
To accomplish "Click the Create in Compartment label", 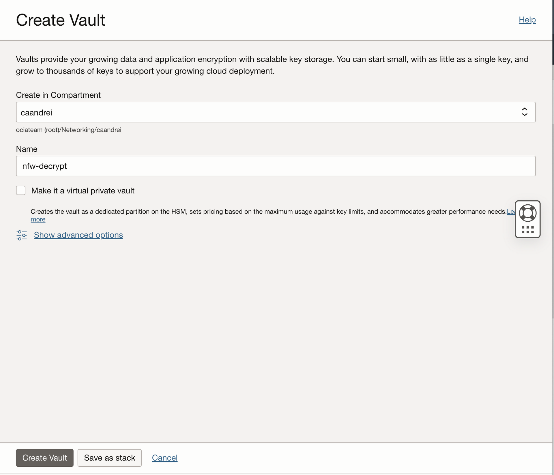I will [x=58, y=95].
